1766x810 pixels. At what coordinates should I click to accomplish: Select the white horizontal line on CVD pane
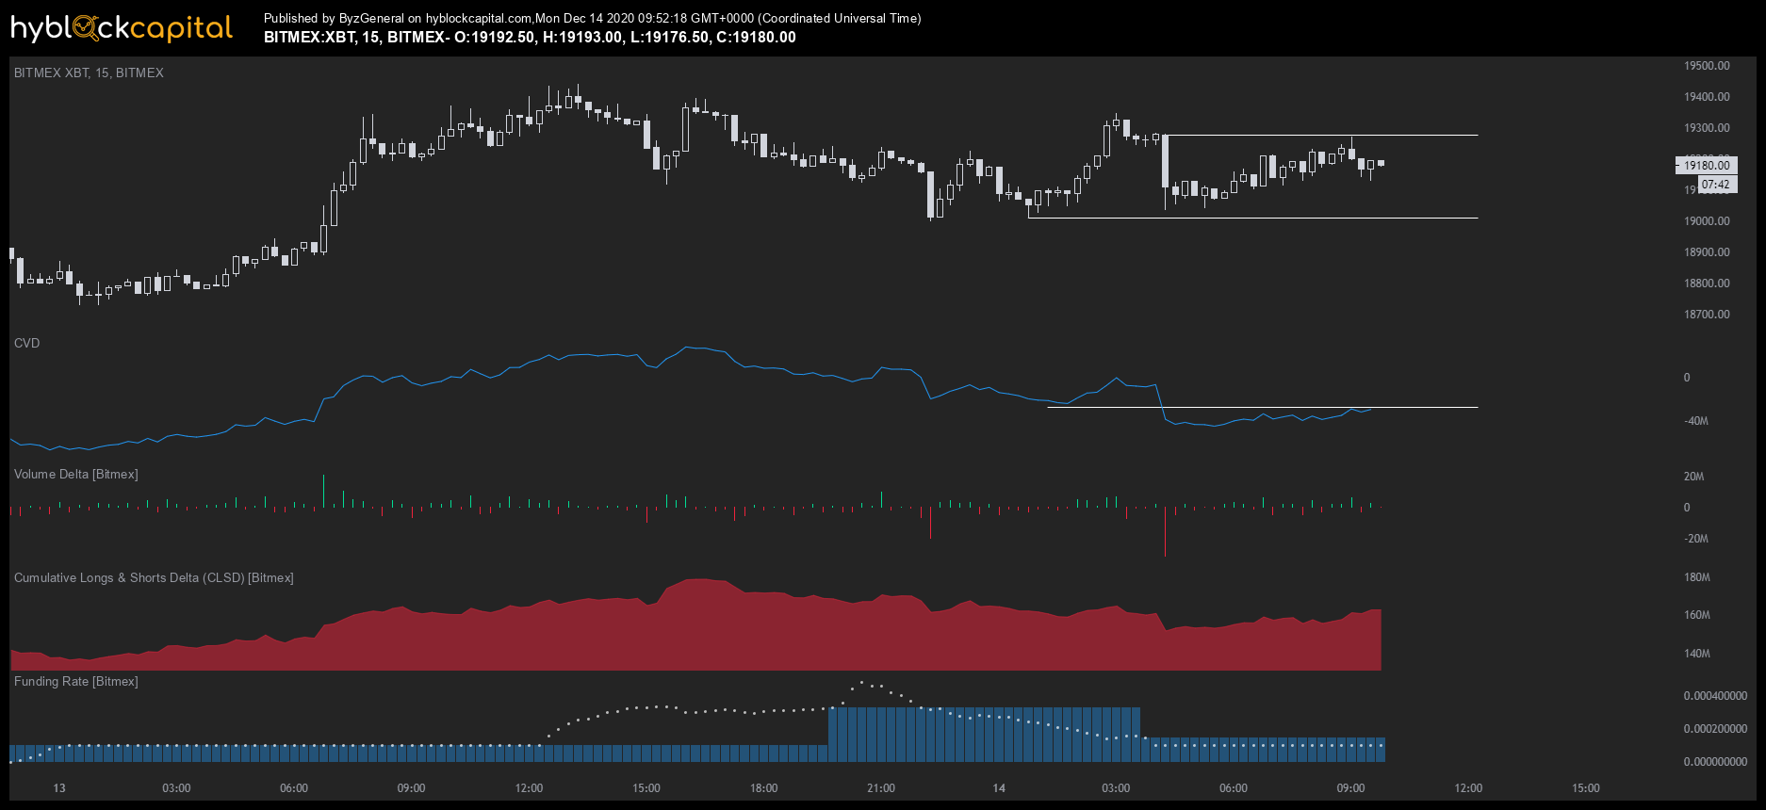coord(1263,407)
